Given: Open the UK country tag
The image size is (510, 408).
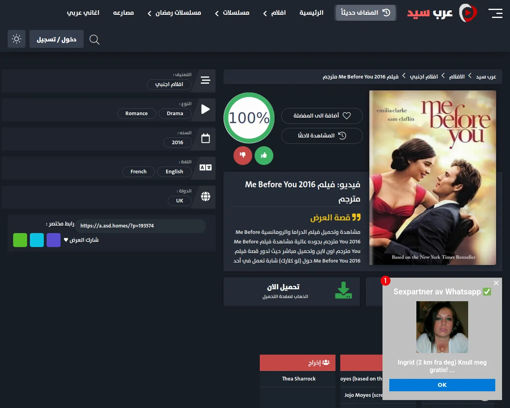Looking at the screenshot, I should point(180,201).
